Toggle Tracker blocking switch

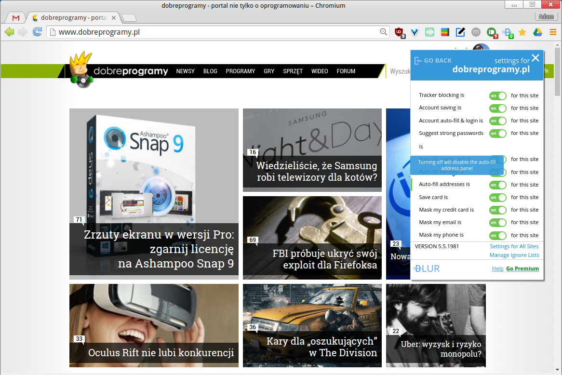(x=498, y=96)
